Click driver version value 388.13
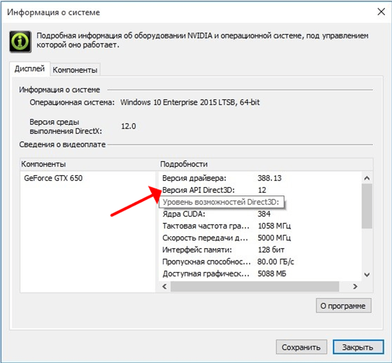 tap(270, 178)
